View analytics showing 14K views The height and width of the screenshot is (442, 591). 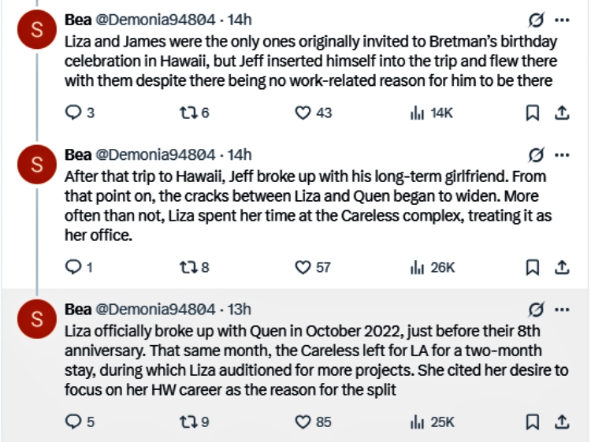pyautogui.click(x=431, y=113)
